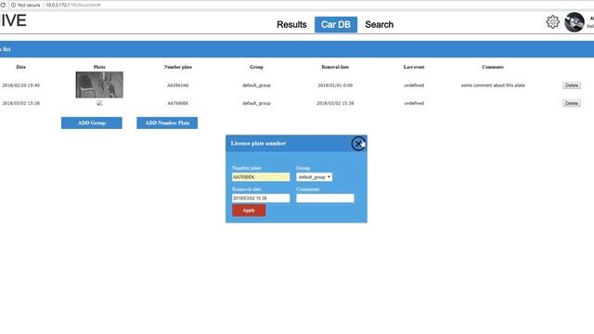Click the broken photo icon for AA7690EK
The height and width of the screenshot is (334, 594).
pos(99,103)
